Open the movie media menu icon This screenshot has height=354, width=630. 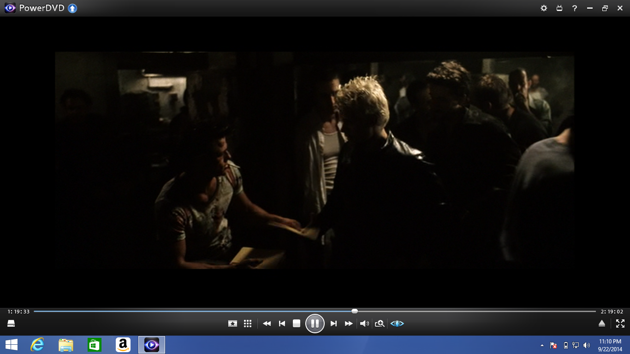click(232, 324)
